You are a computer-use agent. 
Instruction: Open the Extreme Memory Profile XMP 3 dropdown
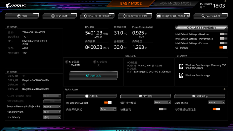(52, 107)
